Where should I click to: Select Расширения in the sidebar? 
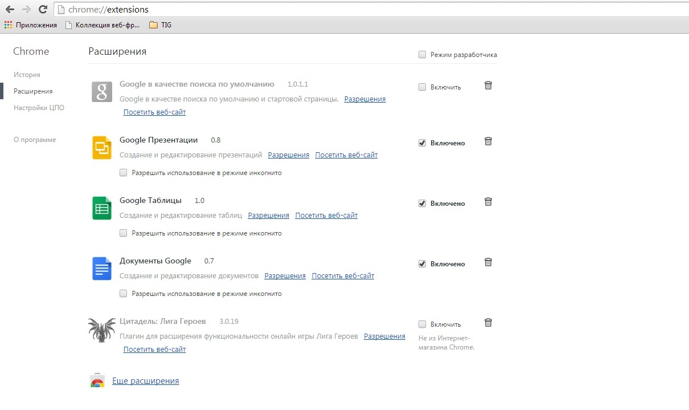click(33, 91)
